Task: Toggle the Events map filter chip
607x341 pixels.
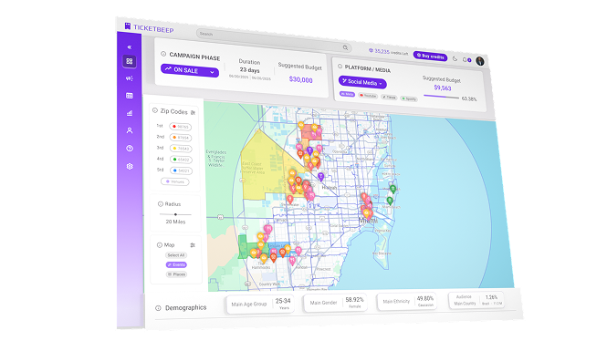Action: pos(176,264)
